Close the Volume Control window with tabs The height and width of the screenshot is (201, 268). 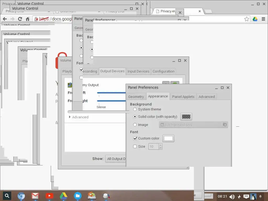pyautogui.click(x=185, y=60)
